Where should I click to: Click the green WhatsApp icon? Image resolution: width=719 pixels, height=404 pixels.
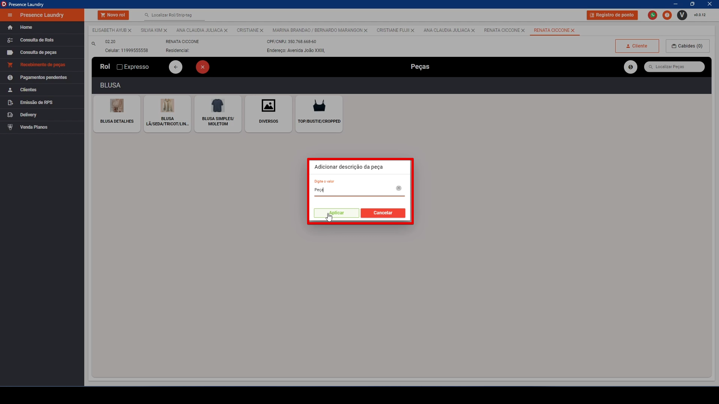(x=653, y=15)
